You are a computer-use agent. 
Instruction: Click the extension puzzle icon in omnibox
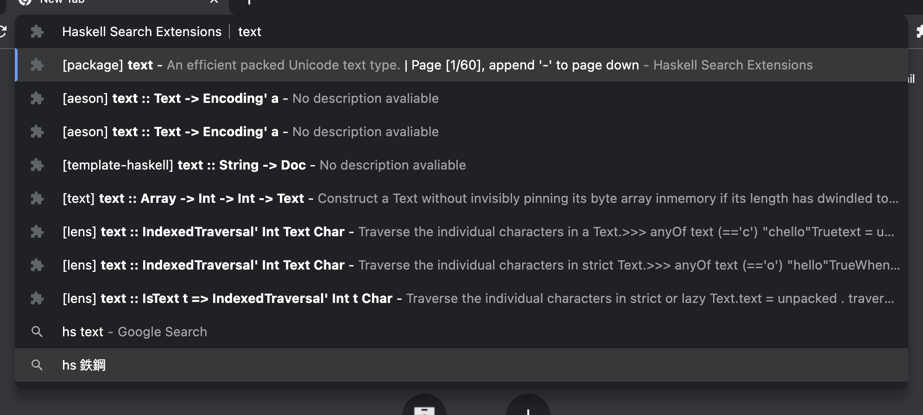click(x=37, y=31)
